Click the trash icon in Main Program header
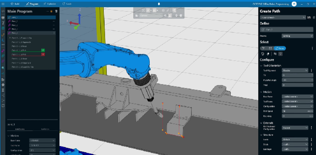Viewport: 316px width, 155px height. 56,11
